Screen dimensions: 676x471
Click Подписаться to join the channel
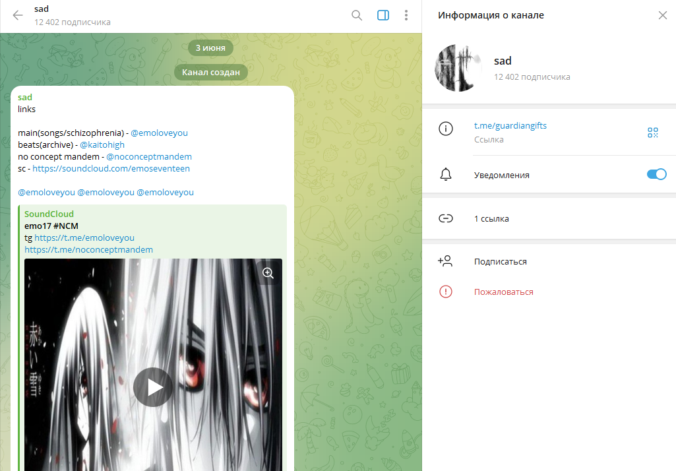(500, 261)
